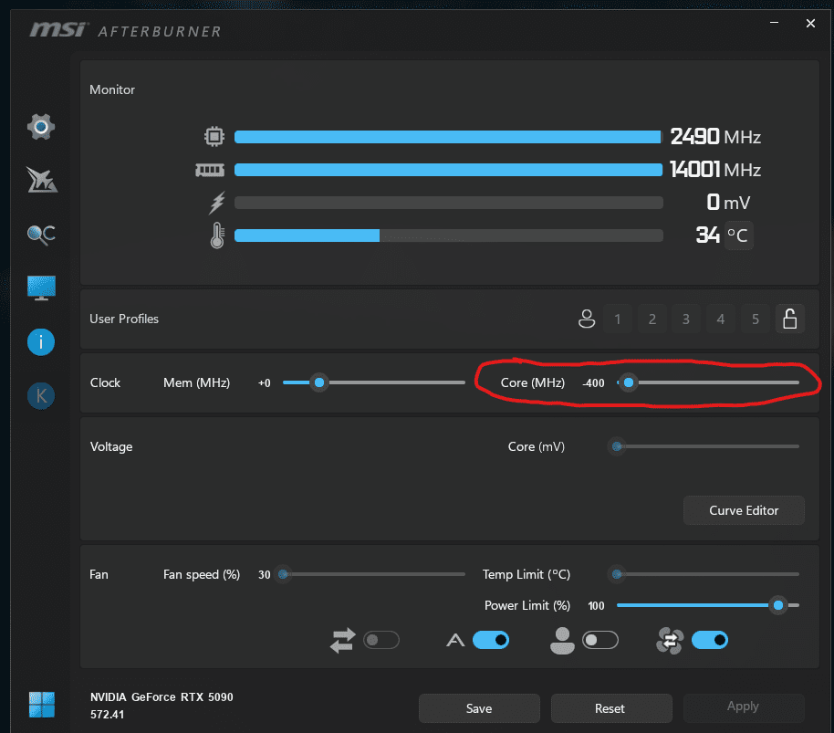The image size is (834, 733).
Task: Click the temperature thermometer icon
Action: coord(217,236)
